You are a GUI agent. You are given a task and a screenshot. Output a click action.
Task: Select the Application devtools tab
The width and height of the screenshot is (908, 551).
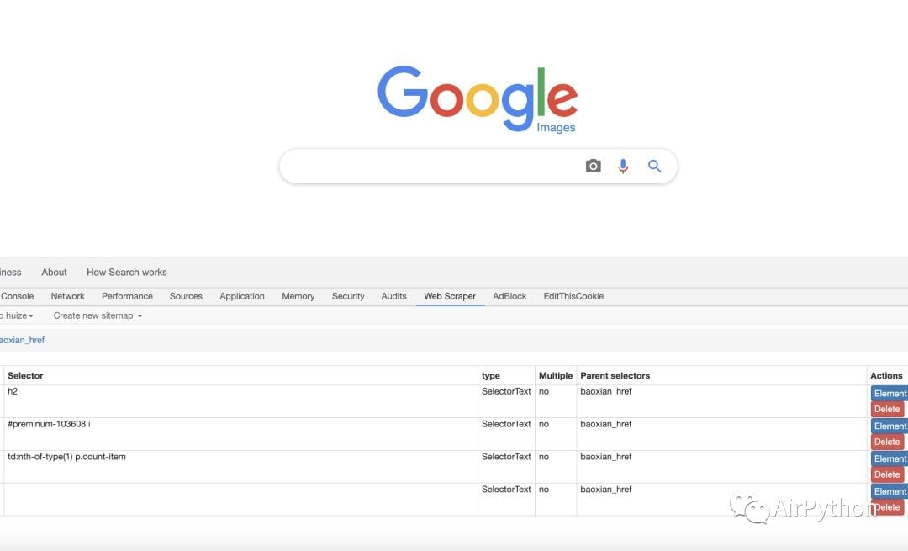tap(242, 296)
